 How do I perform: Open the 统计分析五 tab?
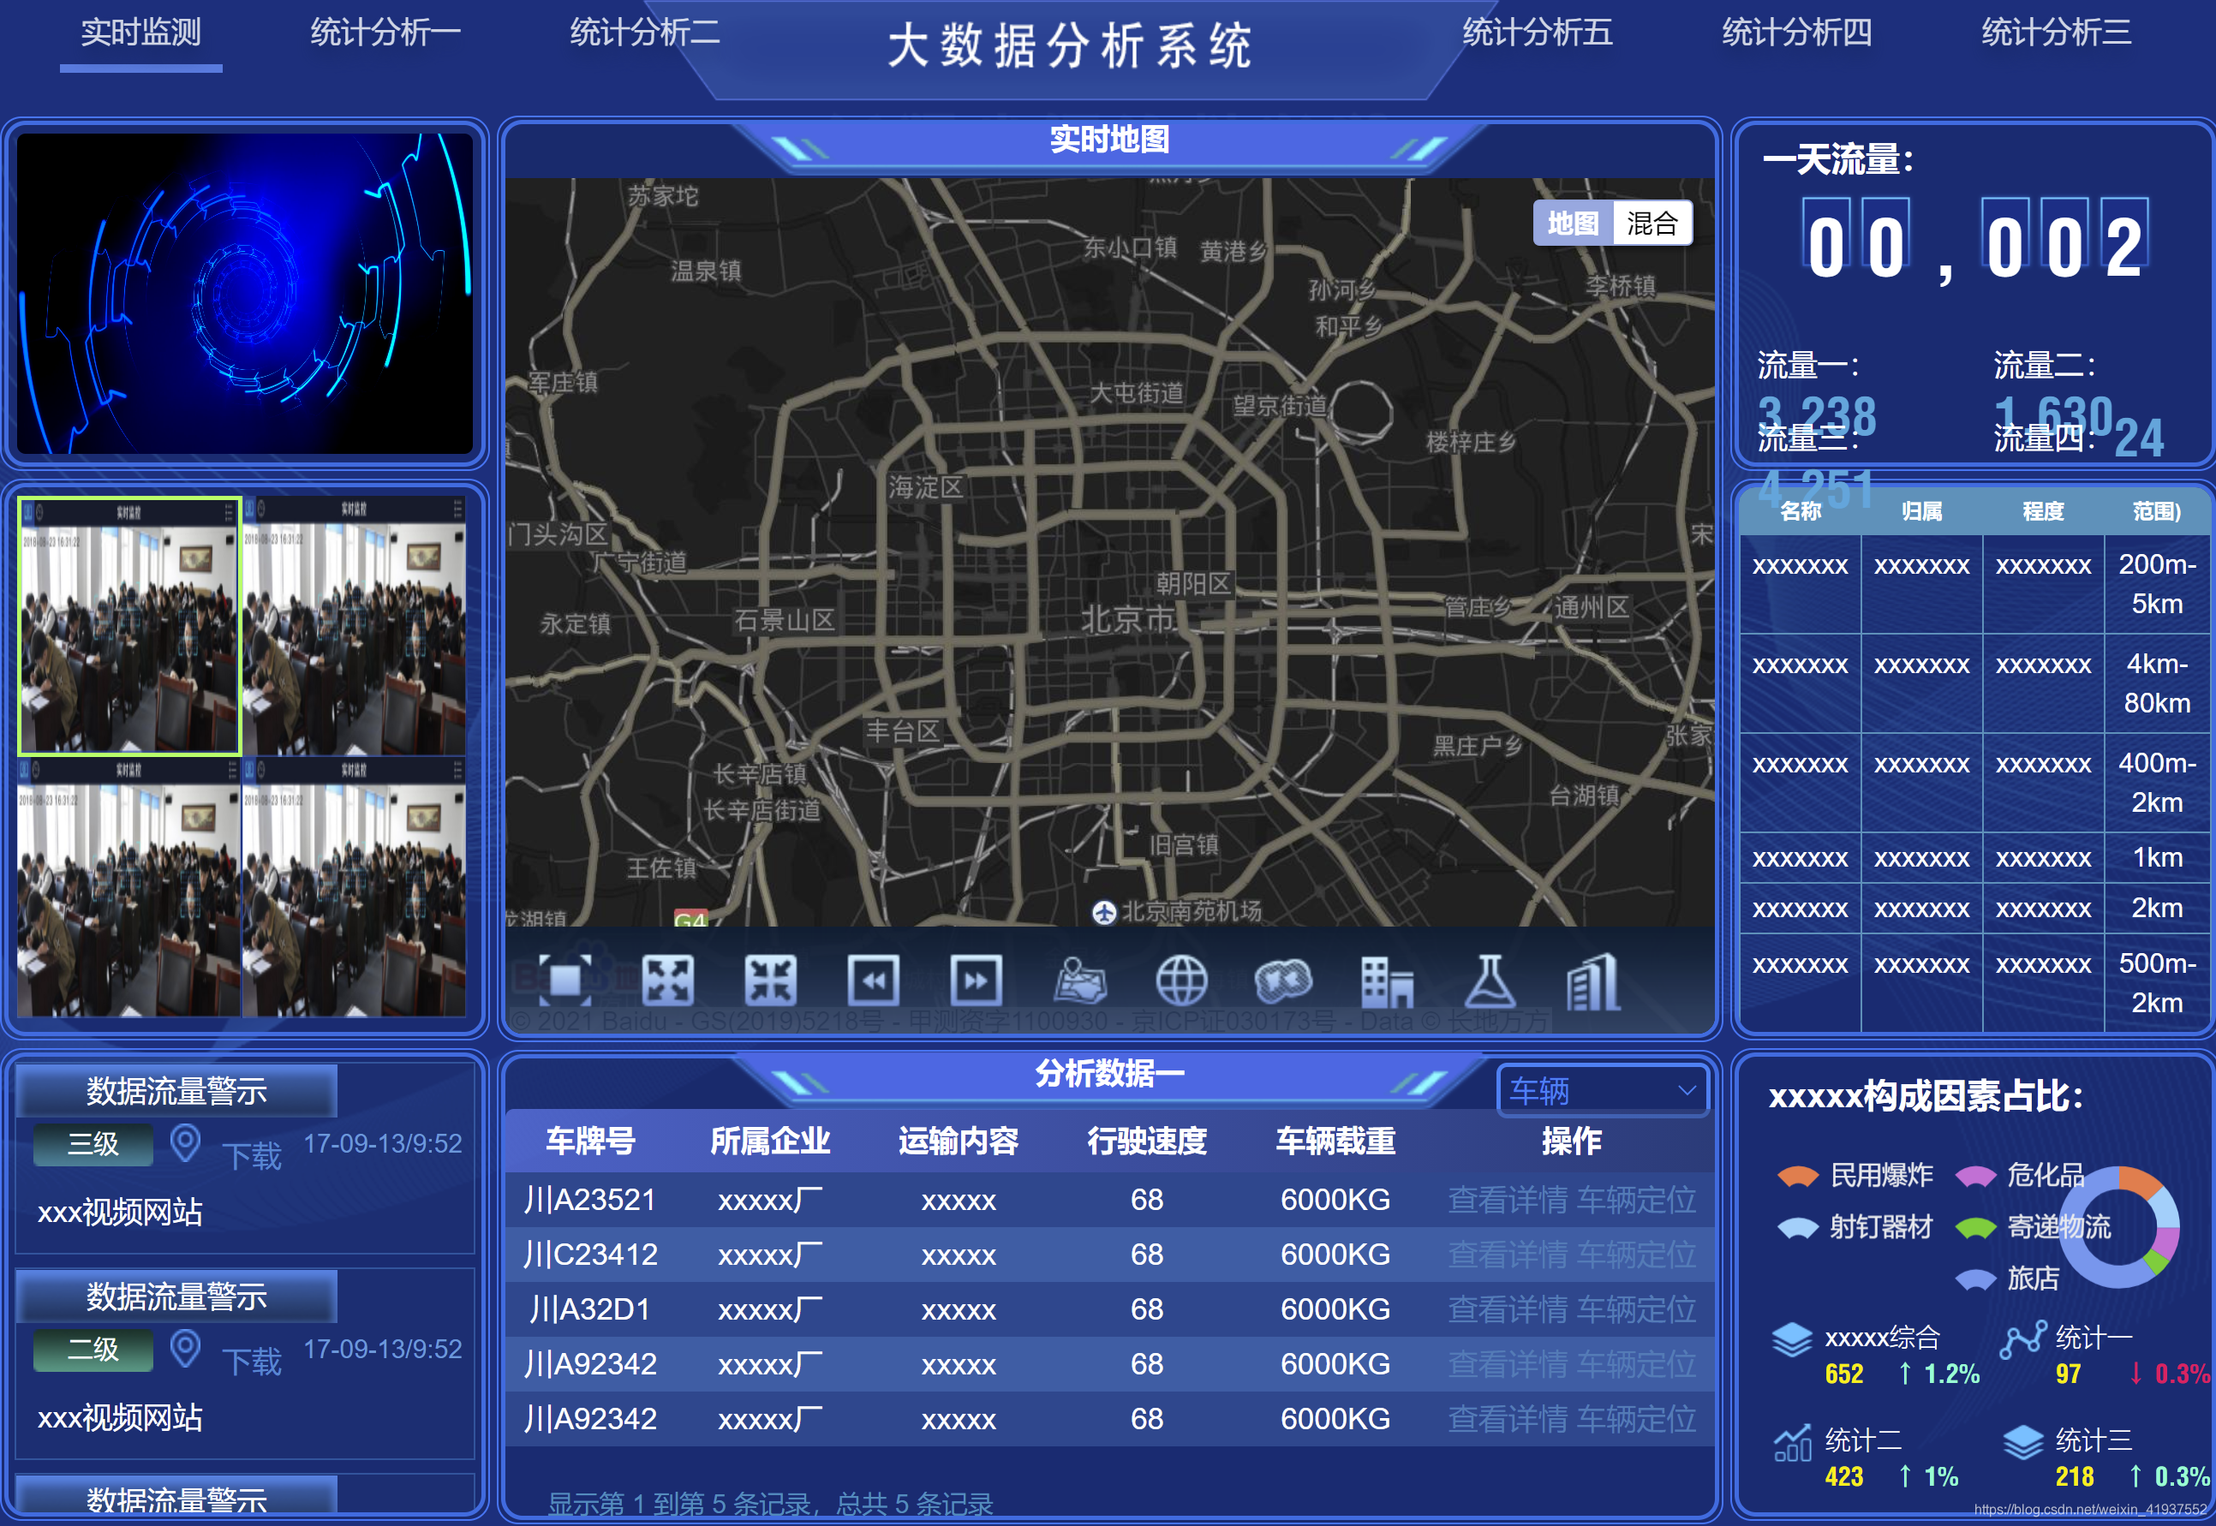[1537, 33]
